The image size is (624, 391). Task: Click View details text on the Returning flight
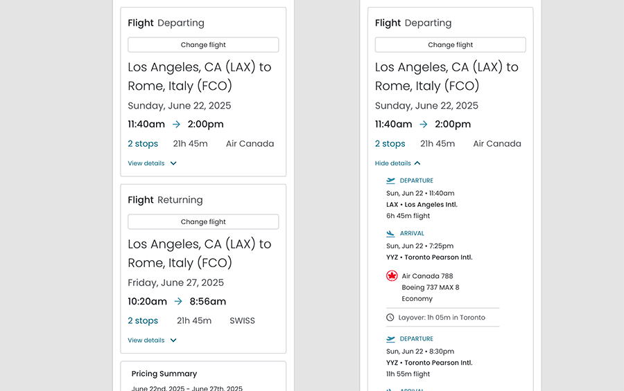[x=146, y=340]
